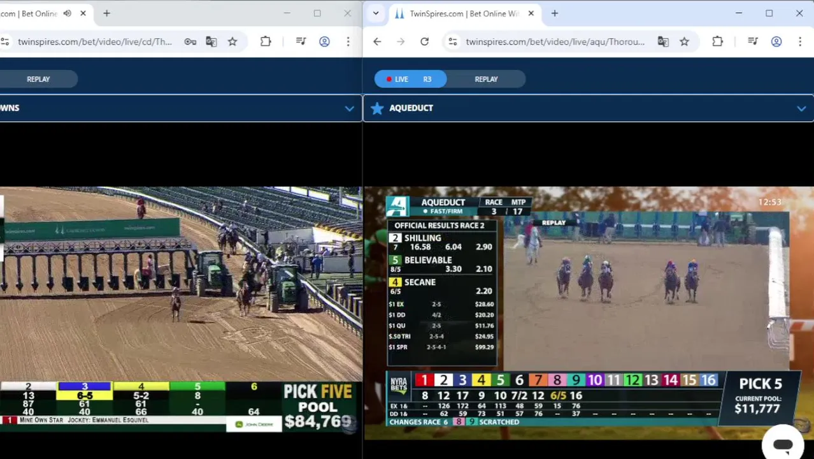Open media controls in the right window
The width and height of the screenshot is (814, 459).
click(x=753, y=41)
